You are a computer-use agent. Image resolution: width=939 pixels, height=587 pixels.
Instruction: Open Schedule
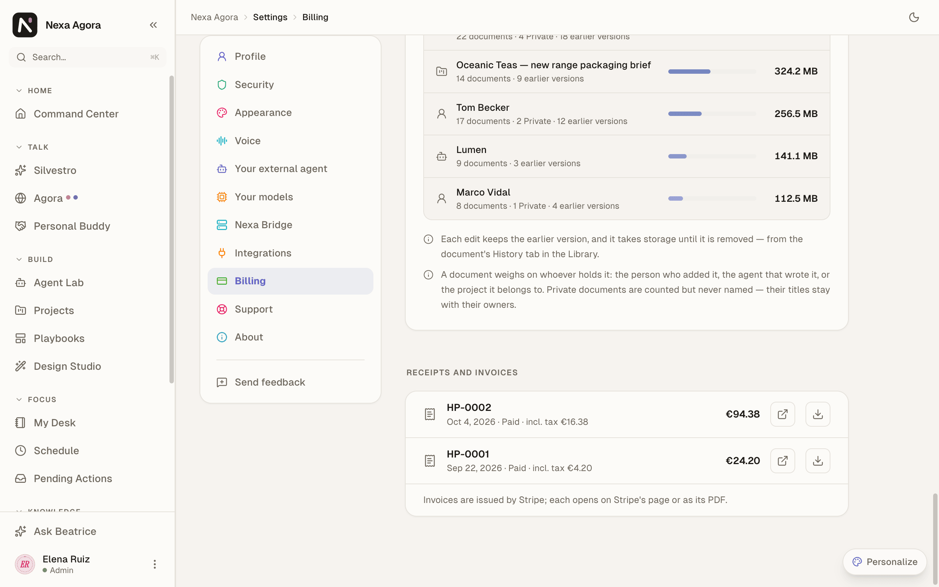pyautogui.click(x=87, y=451)
